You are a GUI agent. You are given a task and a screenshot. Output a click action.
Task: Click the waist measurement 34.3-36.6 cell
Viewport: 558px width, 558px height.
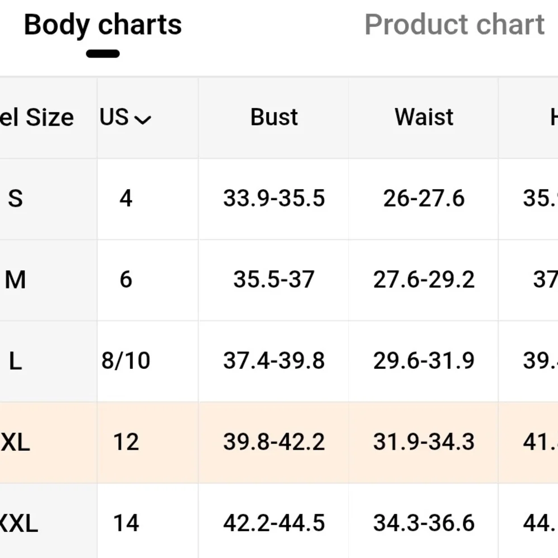[424, 523]
